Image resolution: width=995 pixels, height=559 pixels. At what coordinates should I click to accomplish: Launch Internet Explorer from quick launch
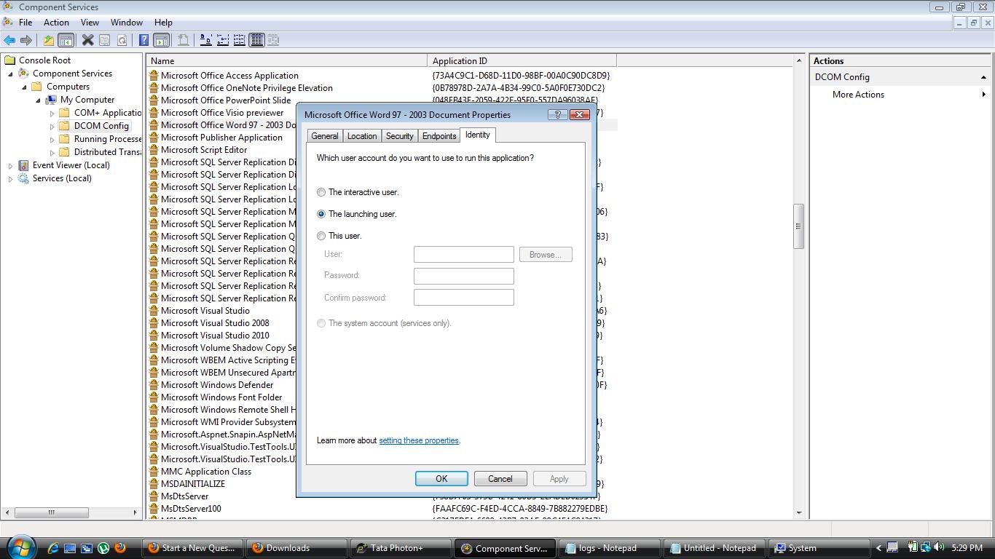pyautogui.click(x=53, y=548)
